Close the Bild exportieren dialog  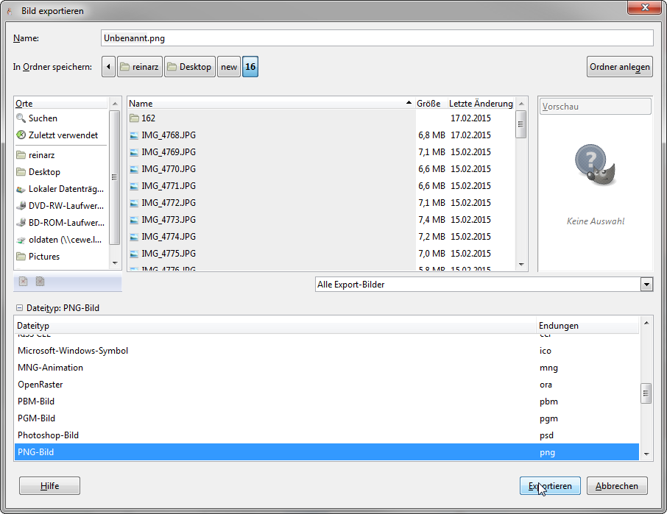pyautogui.click(x=645, y=7)
